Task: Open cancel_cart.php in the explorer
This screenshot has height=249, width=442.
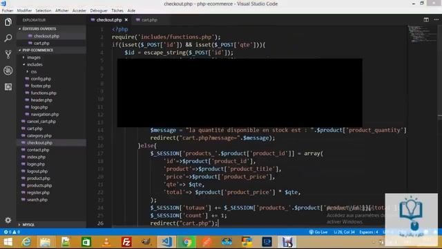Action: (52, 122)
